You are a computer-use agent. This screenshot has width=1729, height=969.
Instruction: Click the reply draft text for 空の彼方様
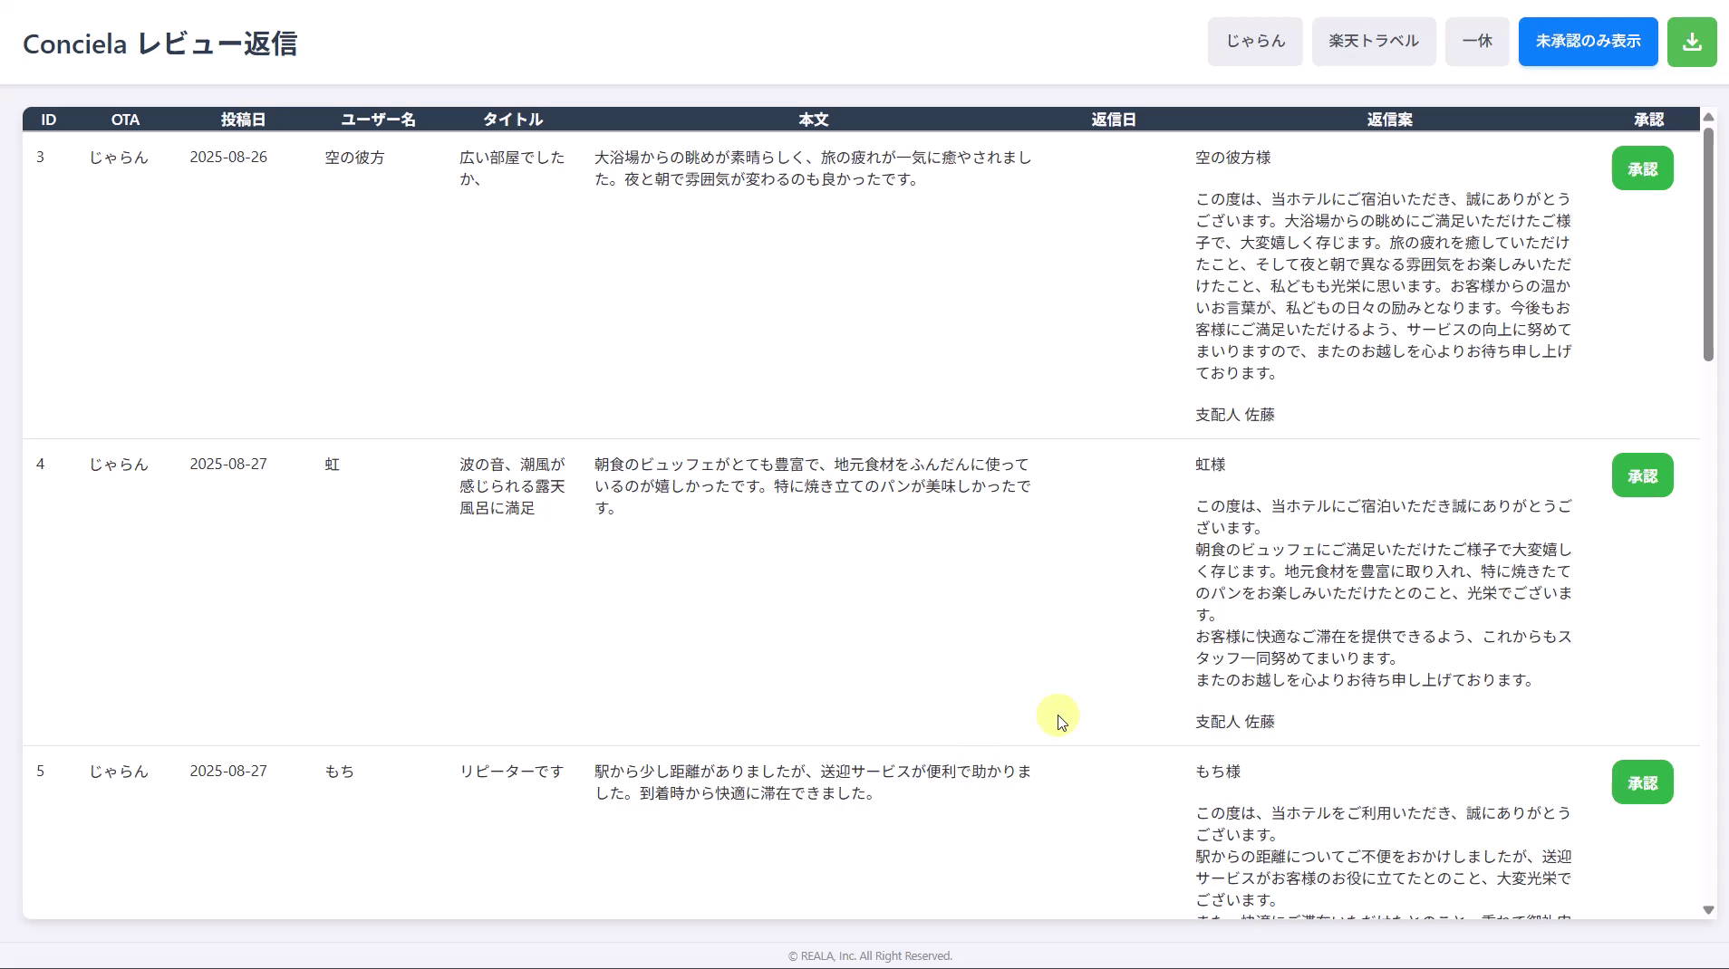pos(1382,286)
